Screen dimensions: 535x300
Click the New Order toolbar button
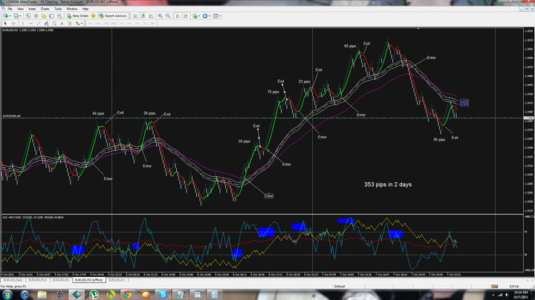[x=78, y=15]
